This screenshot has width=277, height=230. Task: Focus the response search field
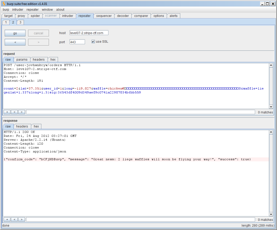[141, 219]
